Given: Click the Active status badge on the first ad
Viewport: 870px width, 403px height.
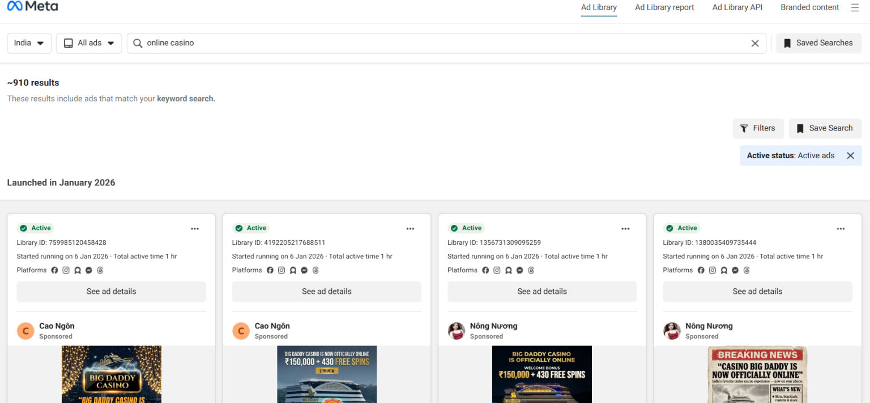Looking at the screenshot, I should coord(35,228).
